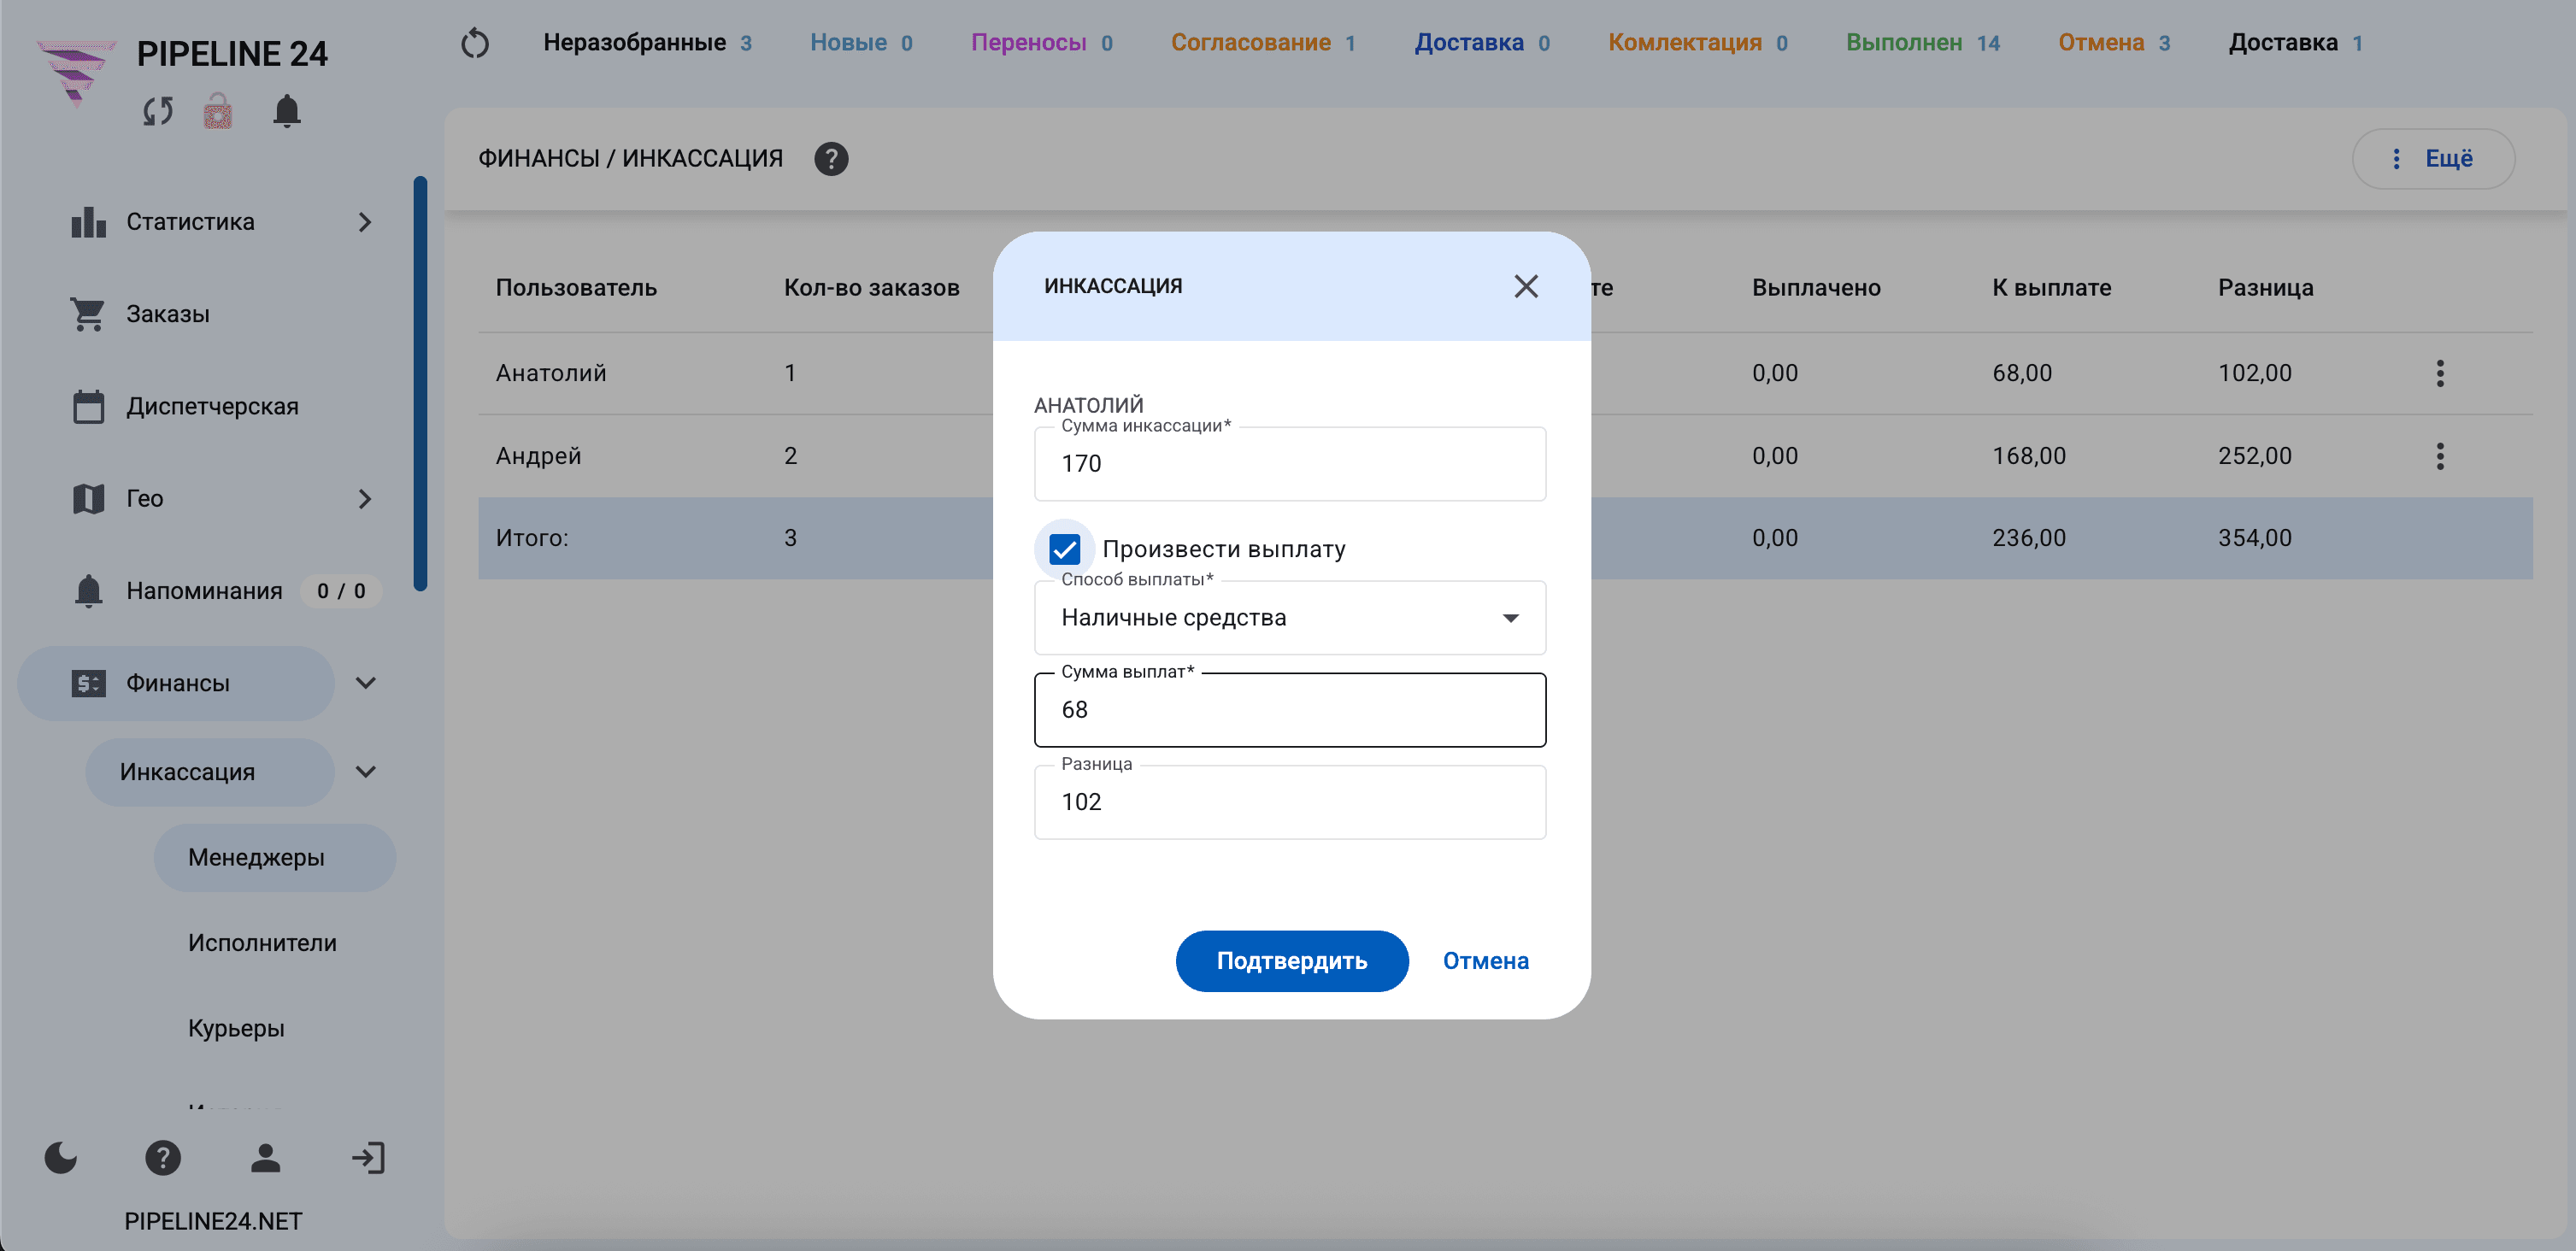Click the Подтвердить button

pyautogui.click(x=1292, y=961)
